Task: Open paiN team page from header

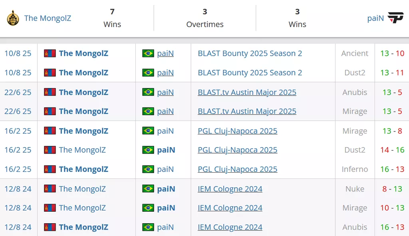Action: (x=375, y=18)
